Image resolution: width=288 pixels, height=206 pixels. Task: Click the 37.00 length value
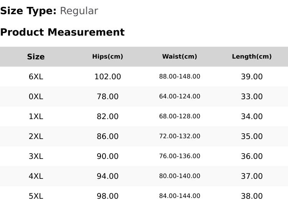tap(252, 176)
